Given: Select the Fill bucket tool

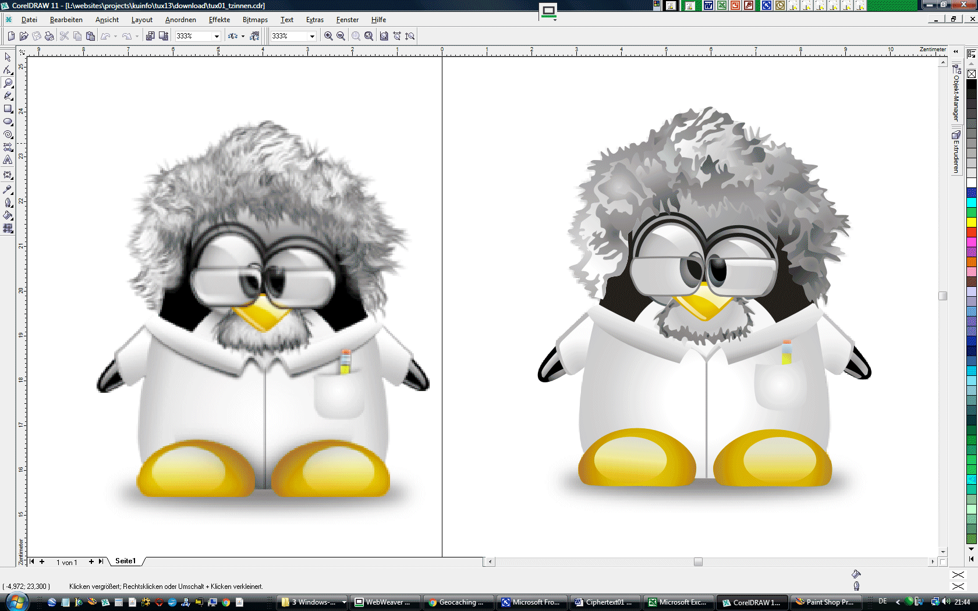Looking at the screenshot, I should point(8,215).
